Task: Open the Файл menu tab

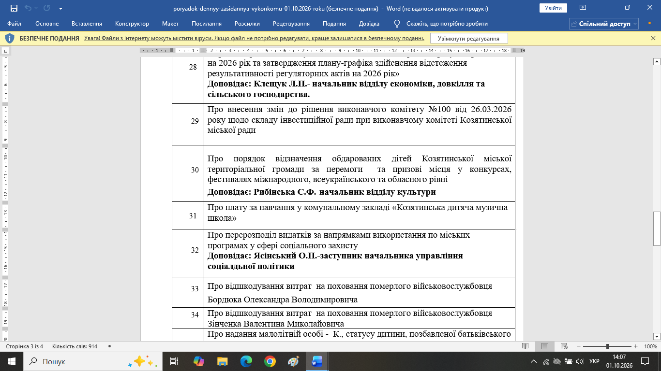Action: (x=15, y=24)
